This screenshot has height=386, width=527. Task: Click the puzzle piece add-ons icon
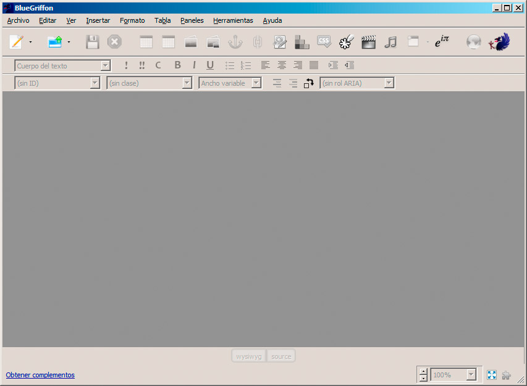[507, 376]
